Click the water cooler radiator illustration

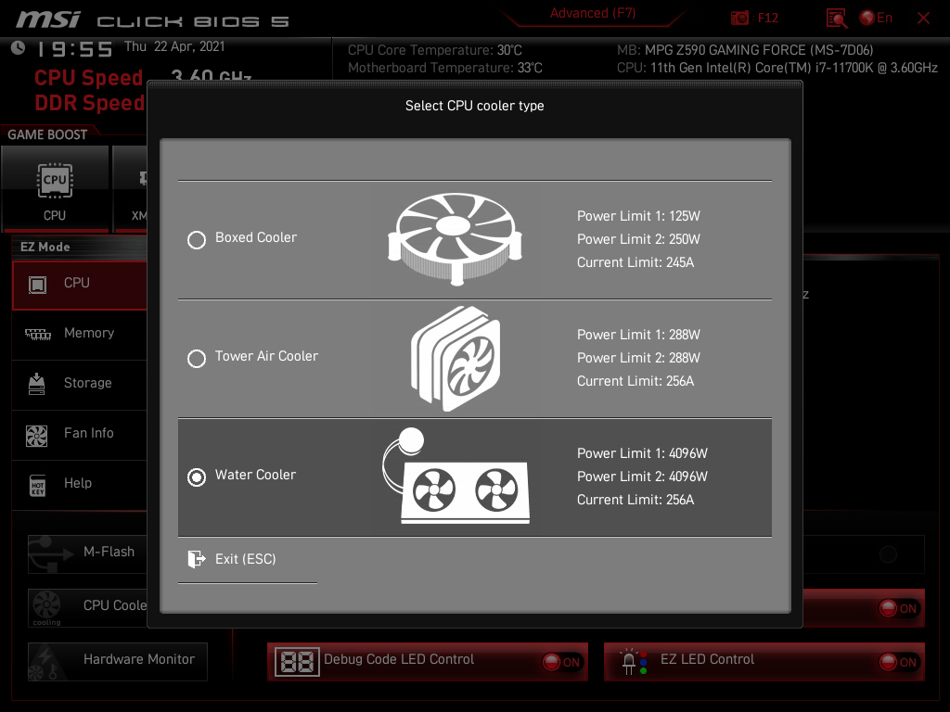(x=456, y=476)
